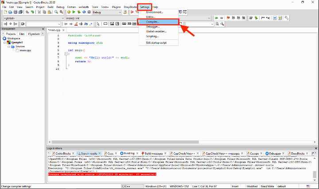Close the main.cpp editor tab
This screenshot has width=319, height=189.
point(63,30)
